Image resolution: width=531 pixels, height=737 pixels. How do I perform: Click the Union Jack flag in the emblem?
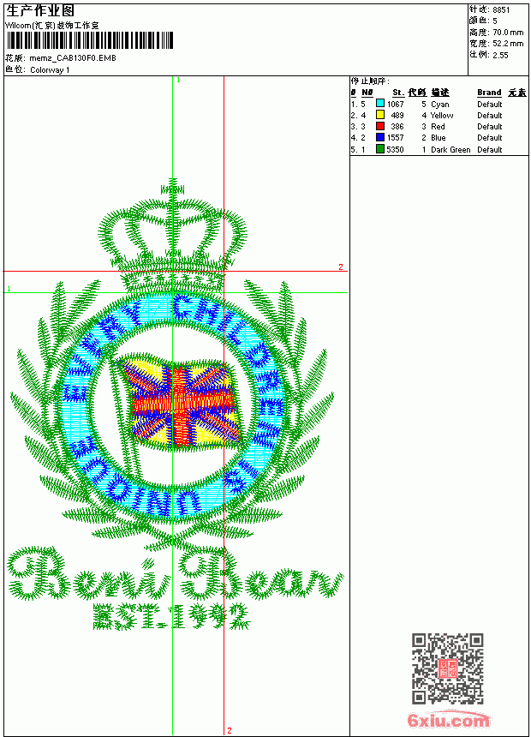[x=181, y=404]
